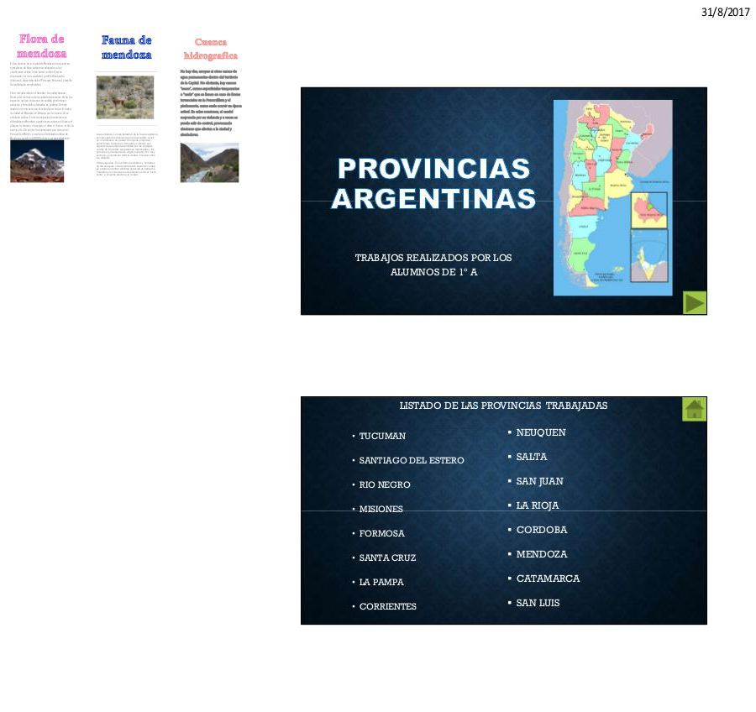Go to the MENDOZA province link
The image size is (756, 712).
(541, 554)
